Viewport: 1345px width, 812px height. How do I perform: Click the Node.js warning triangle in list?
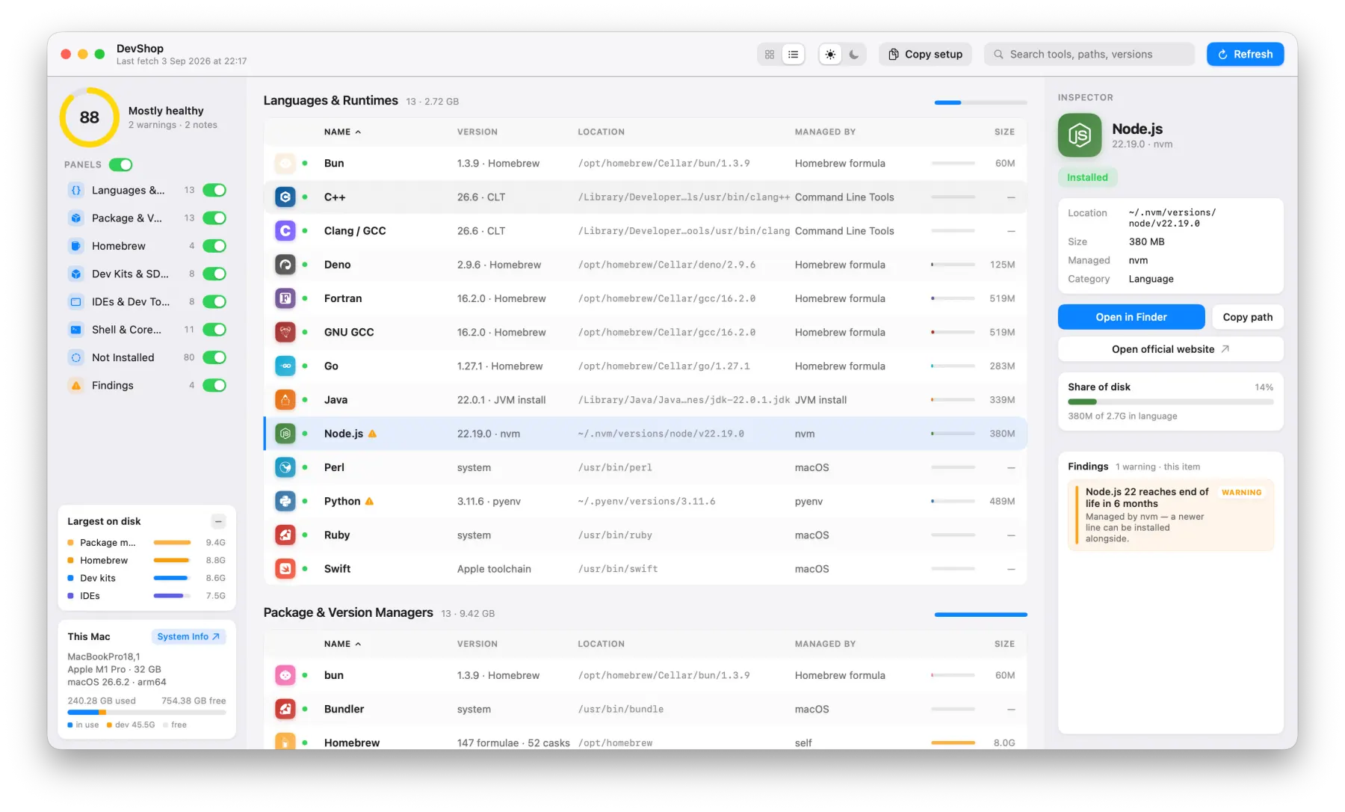pos(372,434)
